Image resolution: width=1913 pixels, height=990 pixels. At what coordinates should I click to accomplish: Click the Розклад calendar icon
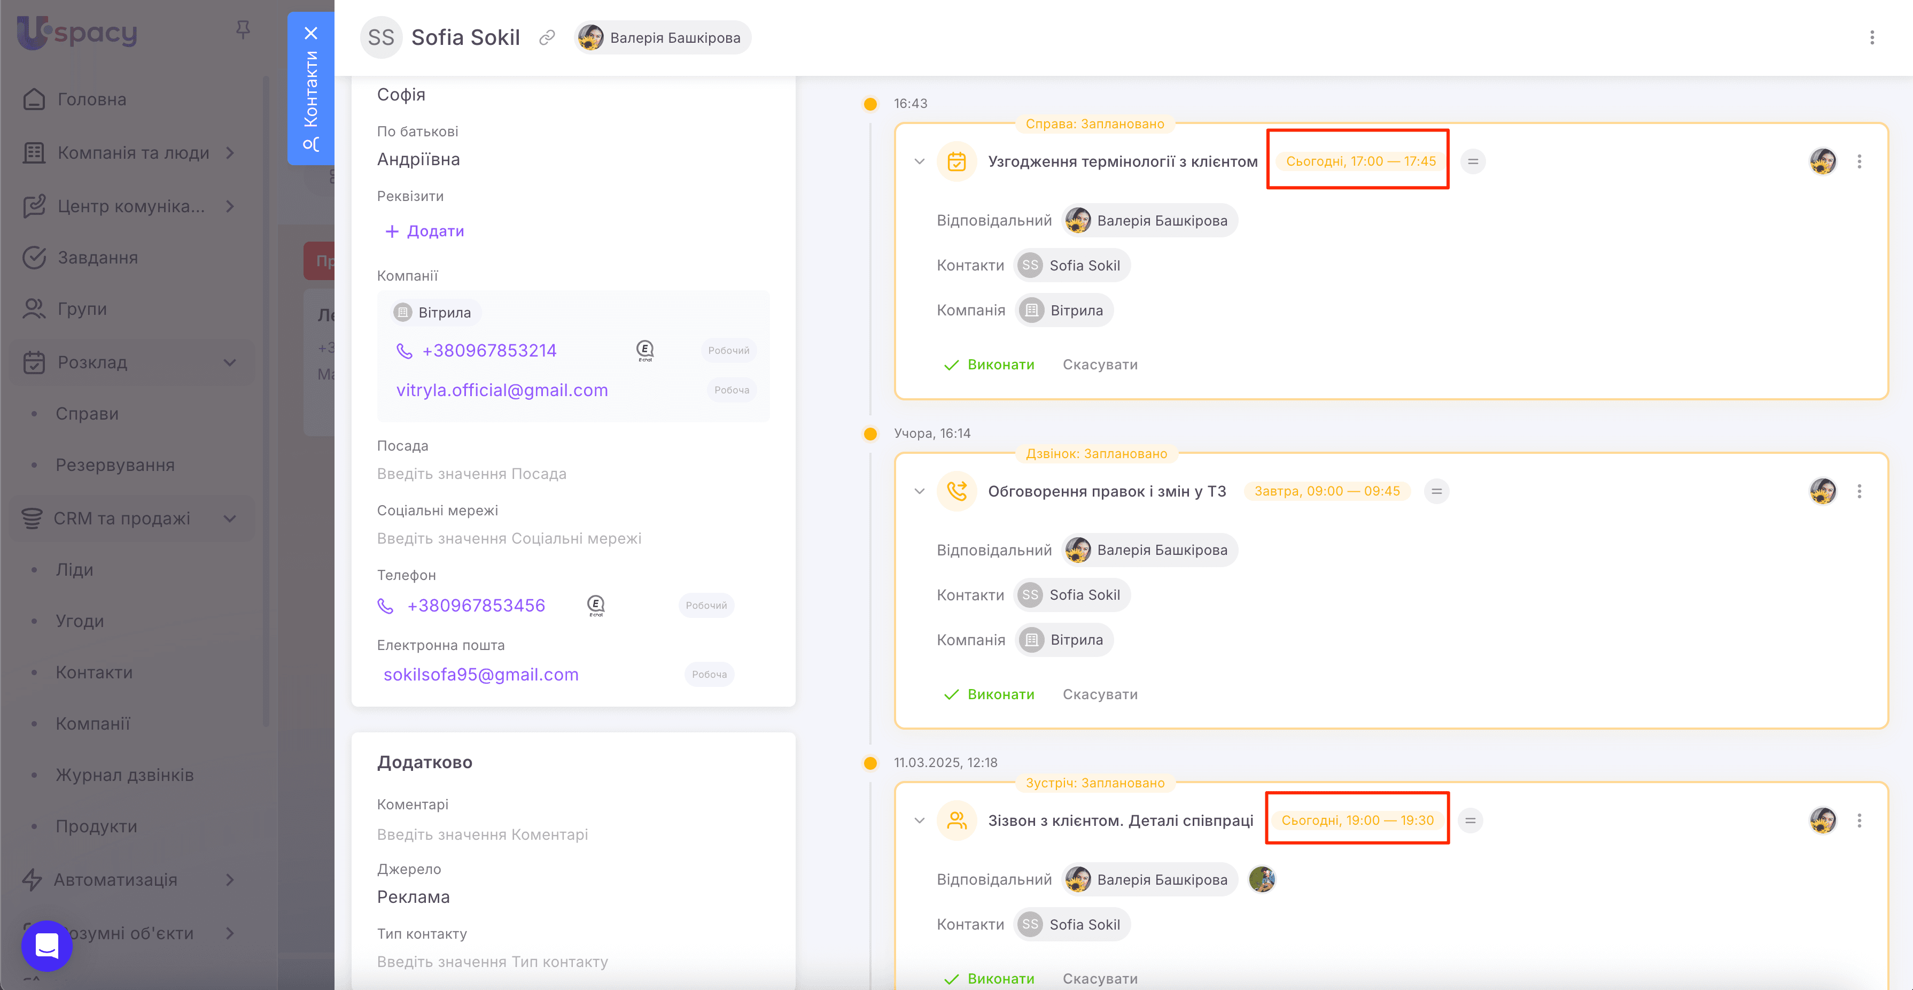[x=34, y=362]
